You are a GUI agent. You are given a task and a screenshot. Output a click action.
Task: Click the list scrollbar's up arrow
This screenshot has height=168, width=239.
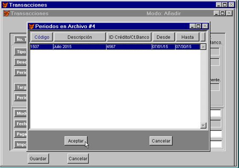(203, 47)
